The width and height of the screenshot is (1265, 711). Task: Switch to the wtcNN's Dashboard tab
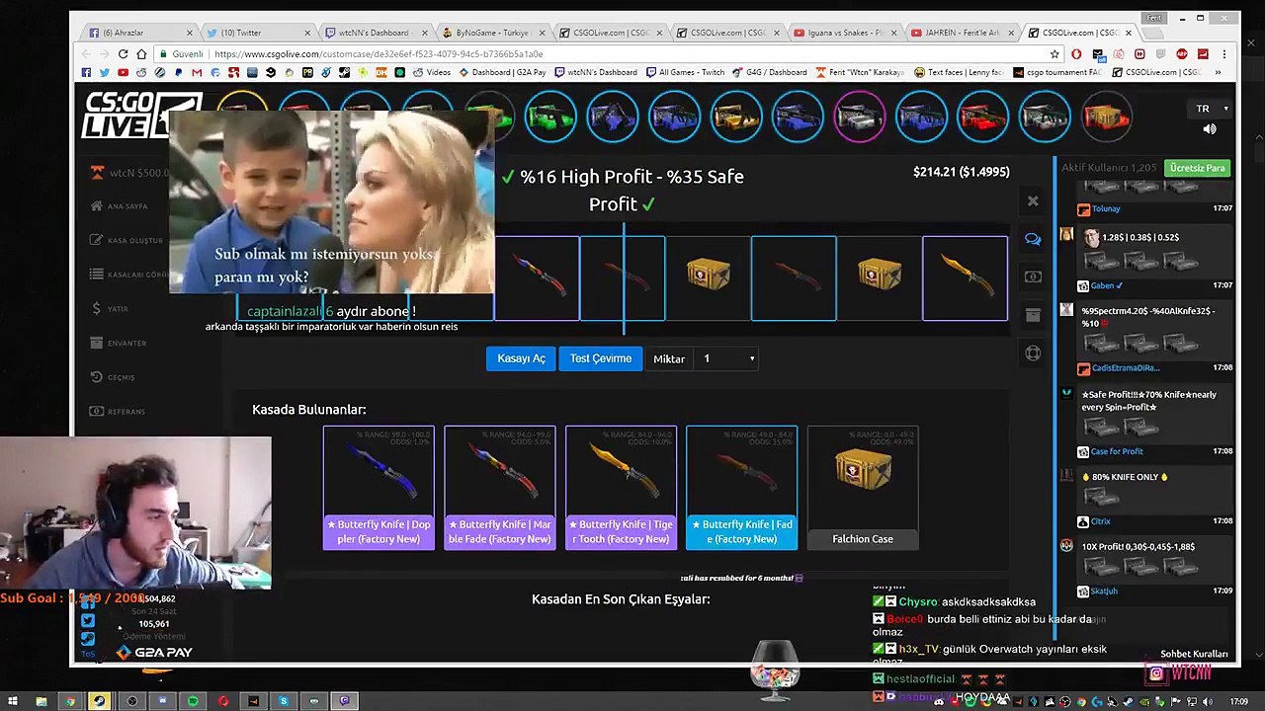point(379,33)
